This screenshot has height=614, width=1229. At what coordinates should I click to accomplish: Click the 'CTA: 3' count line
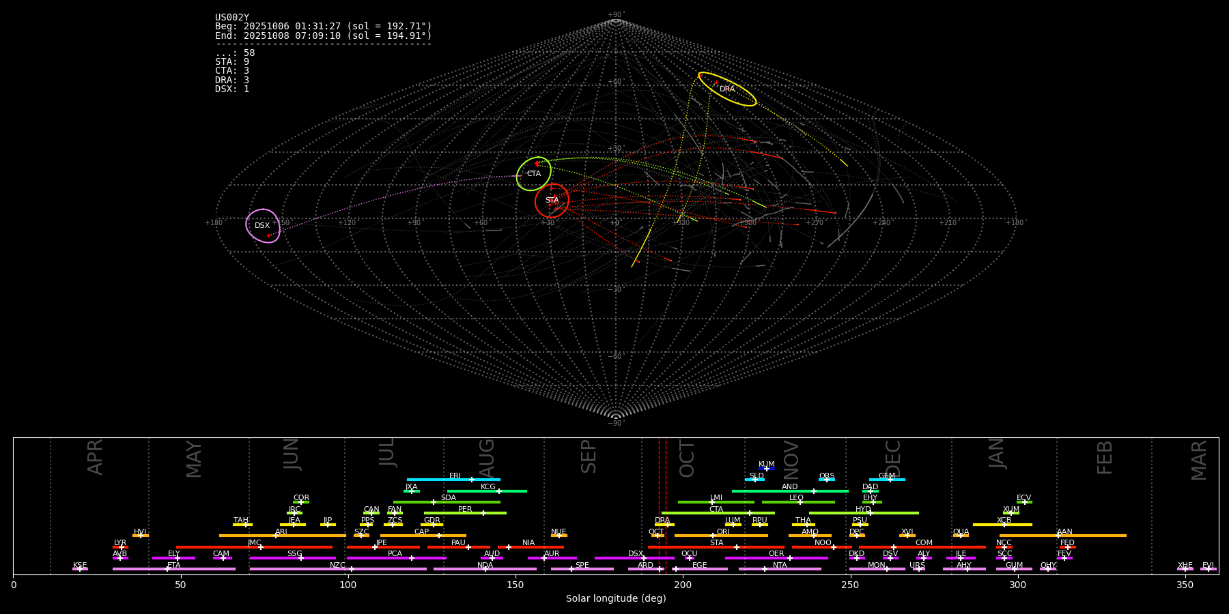click(x=232, y=71)
